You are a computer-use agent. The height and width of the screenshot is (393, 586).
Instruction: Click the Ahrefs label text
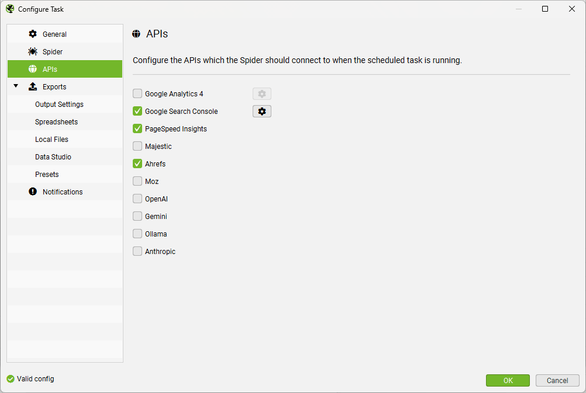click(x=155, y=164)
